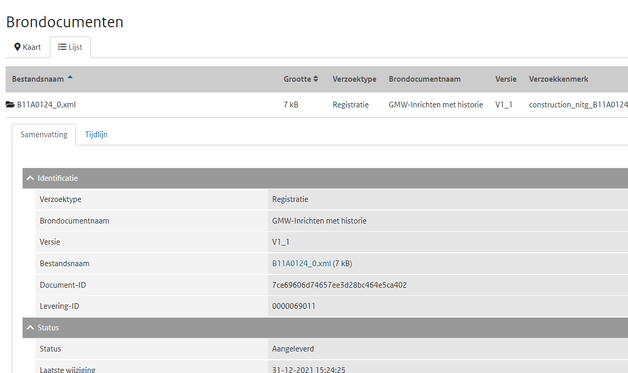Click the list icon on Lijst tab
This screenshot has height=373, width=628.
[x=62, y=47]
